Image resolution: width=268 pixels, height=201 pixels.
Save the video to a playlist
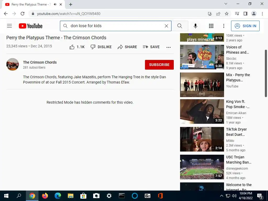(151, 47)
